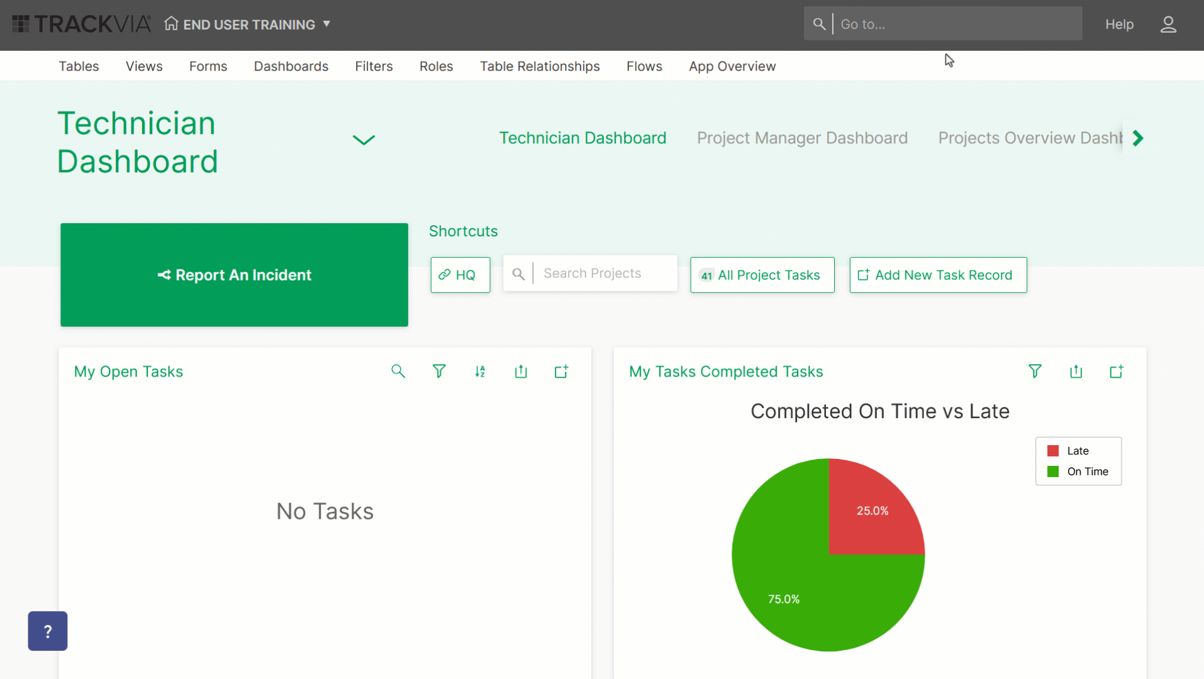Click the sort icon on My Open Tasks
This screenshot has height=679, width=1204.
[480, 371]
